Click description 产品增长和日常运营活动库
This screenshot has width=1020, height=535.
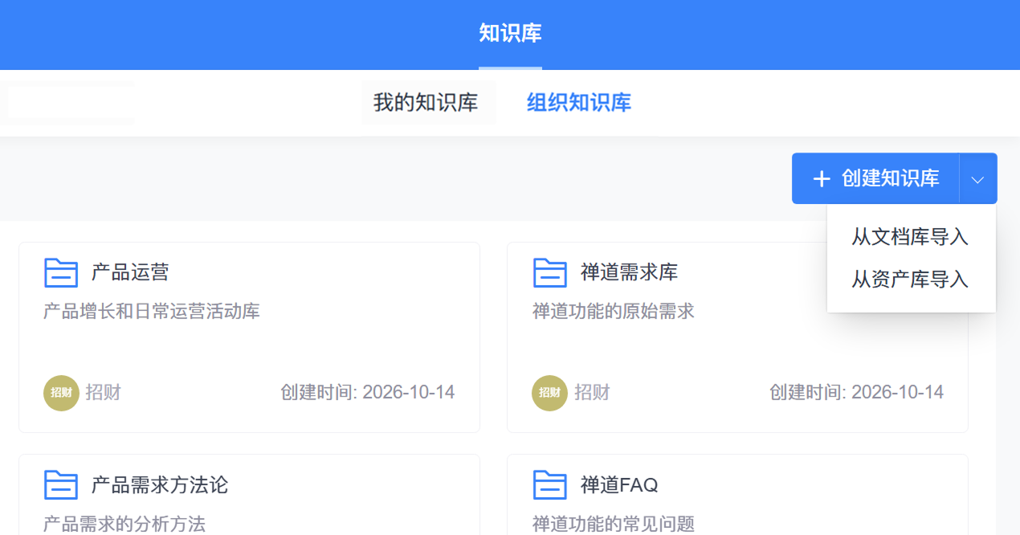(x=152, y=312)
